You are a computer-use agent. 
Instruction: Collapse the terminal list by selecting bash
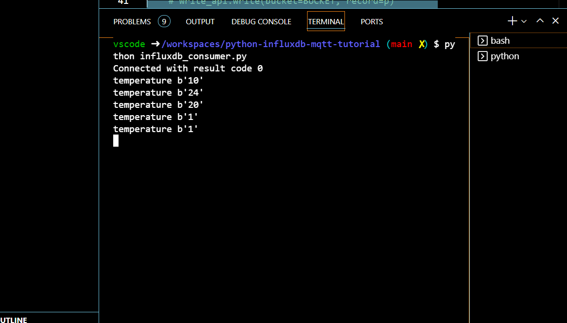point(501,40)
